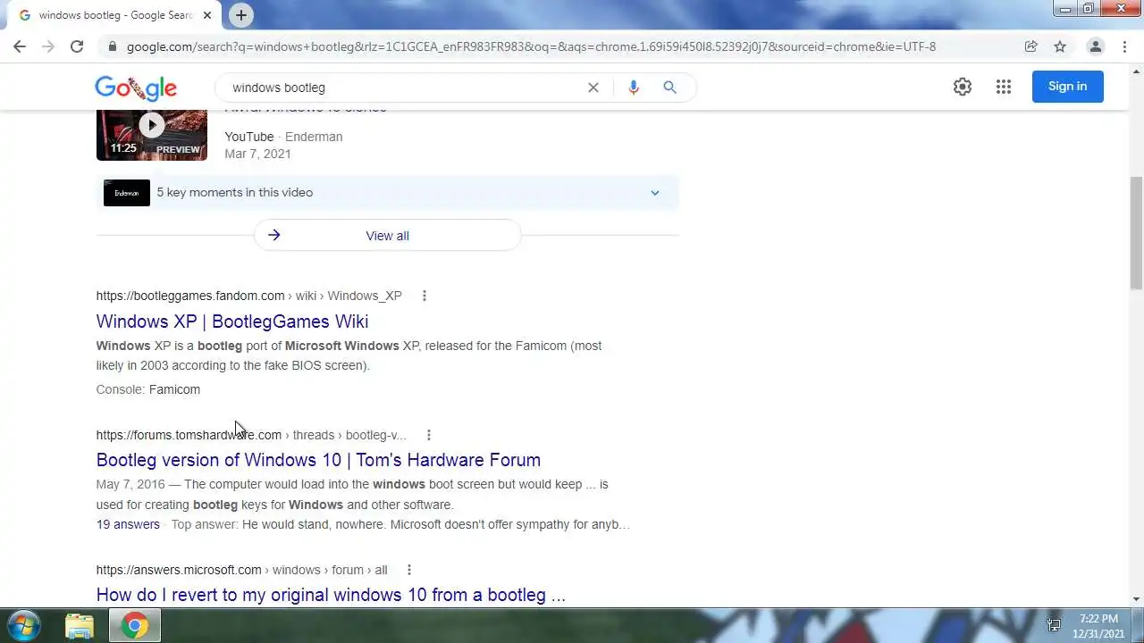View site info via padlock icon
The height and width of the screenshot is (643, 1144).
(x=112, y=46)
